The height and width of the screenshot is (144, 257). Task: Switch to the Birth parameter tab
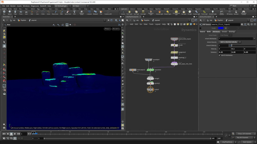coord(209,32)
